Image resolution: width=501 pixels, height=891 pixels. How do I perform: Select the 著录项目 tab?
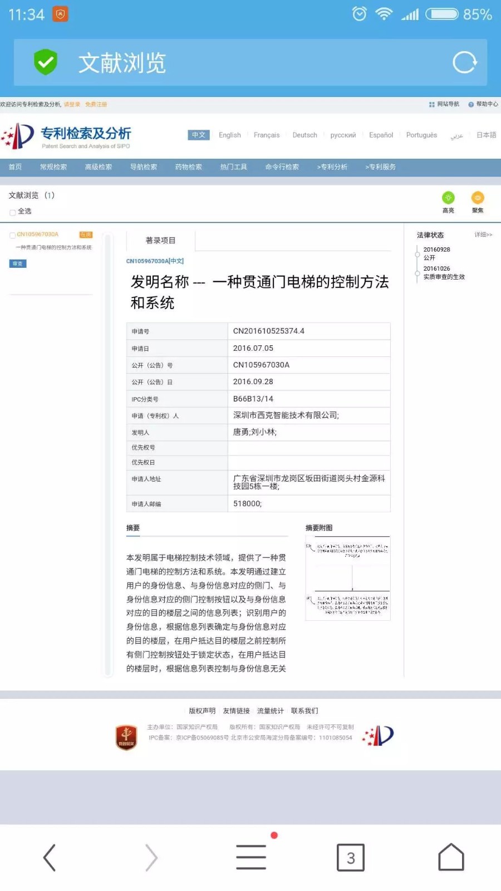[x=160, y=241]
